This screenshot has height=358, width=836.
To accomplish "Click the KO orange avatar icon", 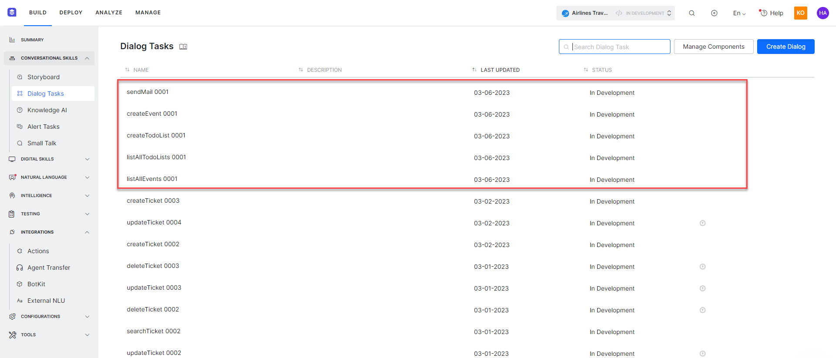I will tap(800, 13).
